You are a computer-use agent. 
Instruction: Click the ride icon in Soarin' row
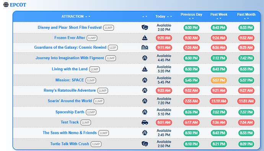pyautogui.click(x=145, y=101)
